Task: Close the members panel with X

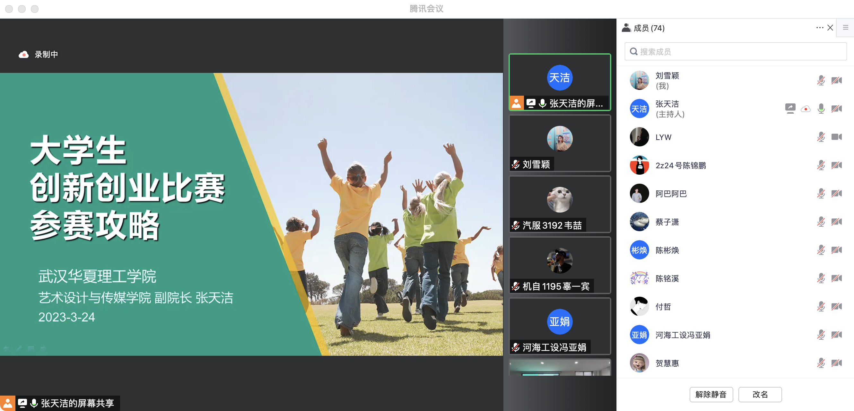Action: pyautogui.click(x=830, y=28)
